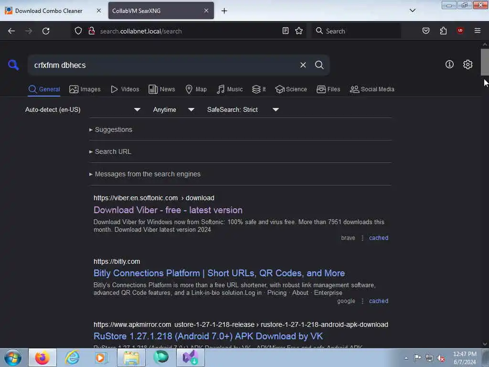
Task: Open the Extensions puzzle icon
Action: click(443, 31)
